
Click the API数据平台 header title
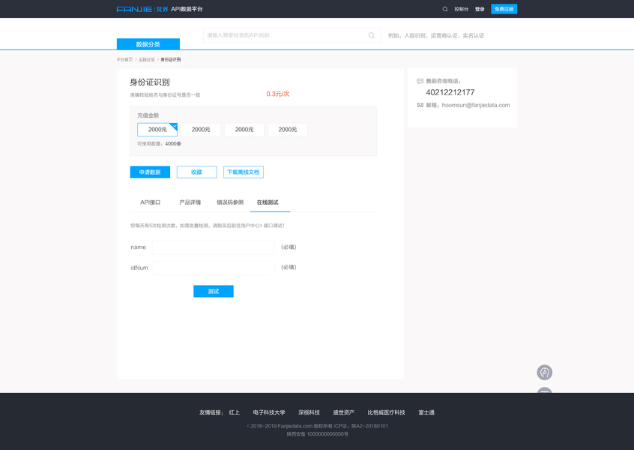pyautogui.click(x=187, y=9)
